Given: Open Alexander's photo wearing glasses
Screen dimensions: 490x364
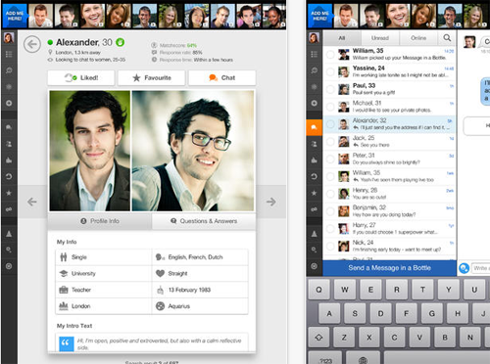Looking at the screenshot, I should 193,151.
